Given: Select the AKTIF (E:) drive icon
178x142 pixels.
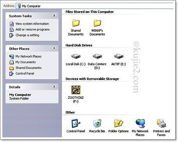Looking at the screenshot, I should coord(119,56).
